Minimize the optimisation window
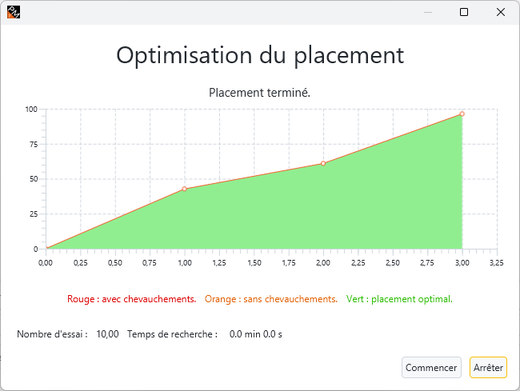Viewport: 520px width, 391px height. 427,12
